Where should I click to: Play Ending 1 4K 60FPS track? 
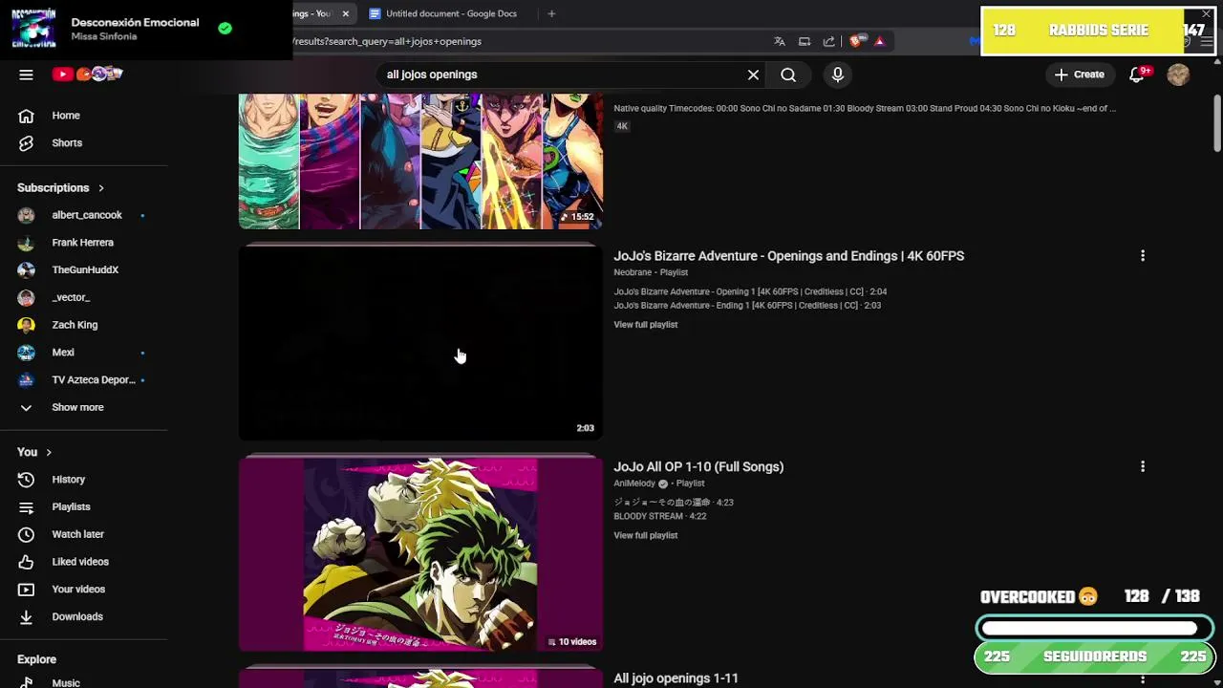[x=747, y=306]
